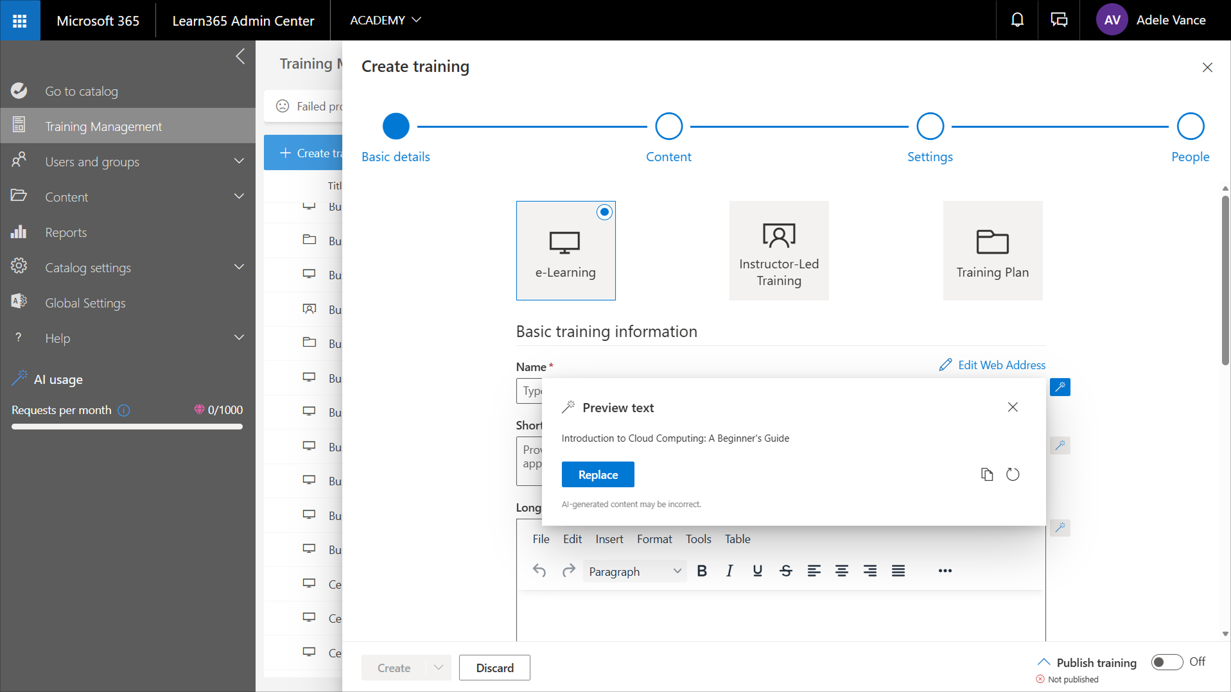Apply strikethrough formatting in the editor
The height and width of the screenshot is (692, 1231).
click(785, 571)
